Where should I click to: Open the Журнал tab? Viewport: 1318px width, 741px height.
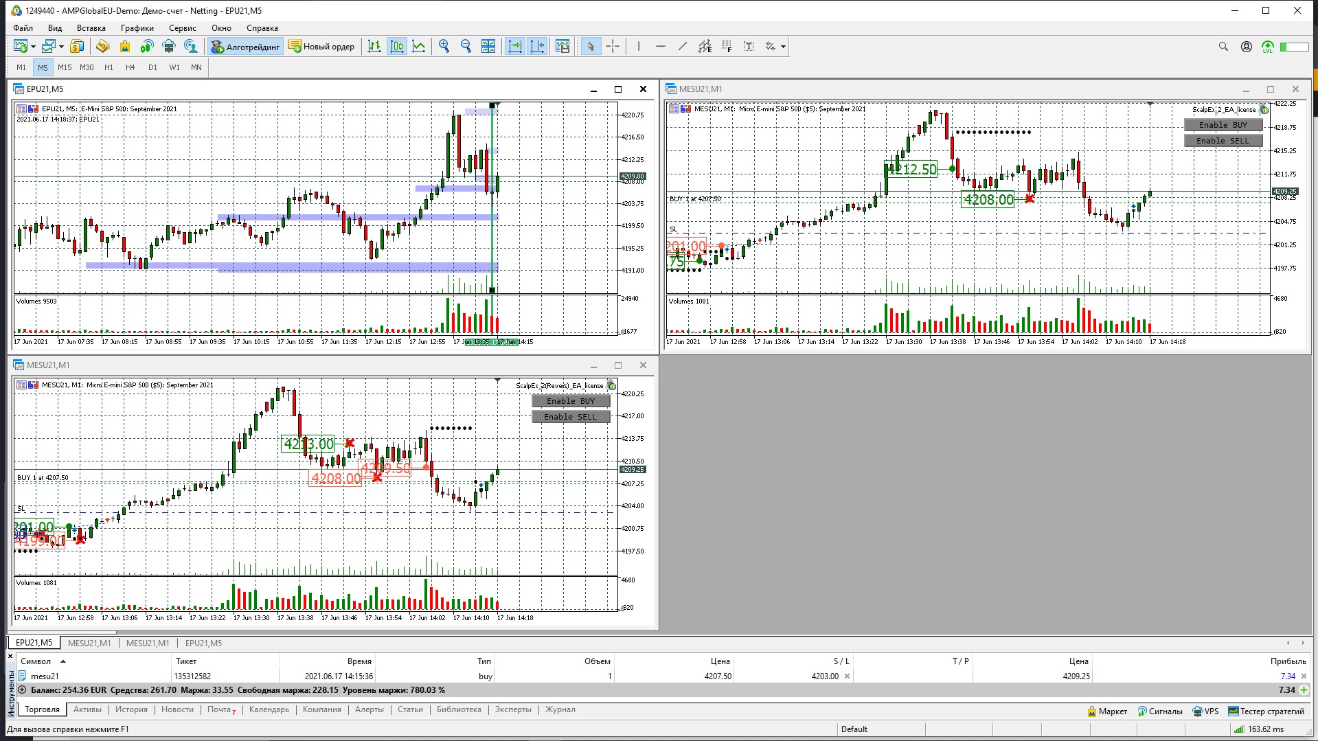pyautogui.click(x=560, y=709)
